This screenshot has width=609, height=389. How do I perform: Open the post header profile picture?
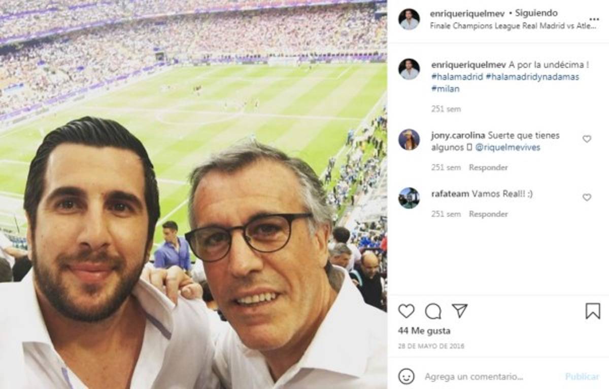pos(409,19)
